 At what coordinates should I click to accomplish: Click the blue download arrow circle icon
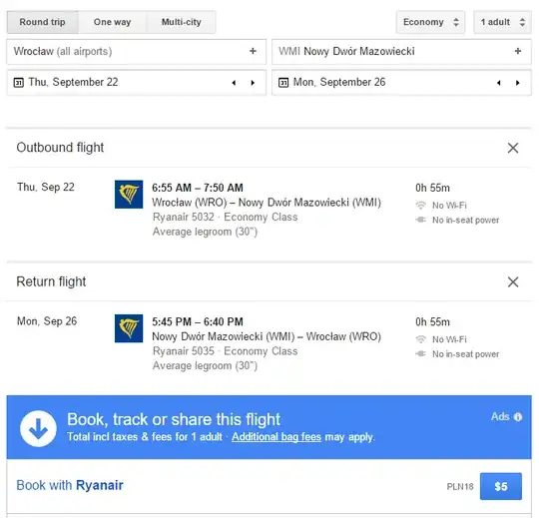(x=38, y=428)
